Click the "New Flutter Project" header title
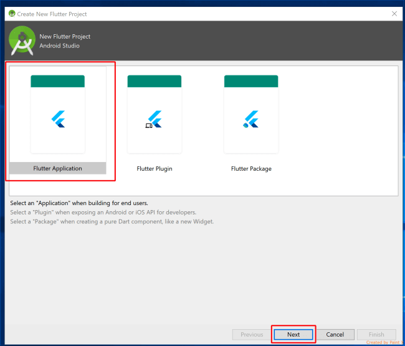The image size is (405, 346). click(x=65, y=36)
